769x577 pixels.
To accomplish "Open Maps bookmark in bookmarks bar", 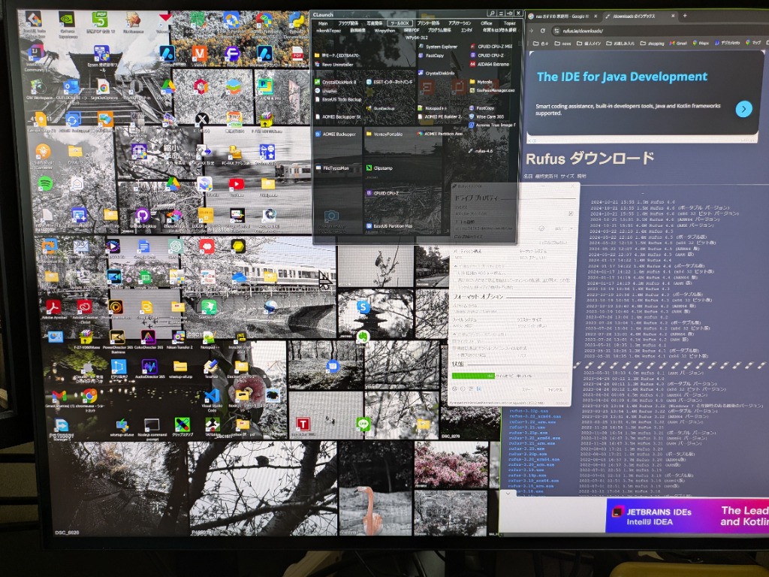I will [701, 43].
